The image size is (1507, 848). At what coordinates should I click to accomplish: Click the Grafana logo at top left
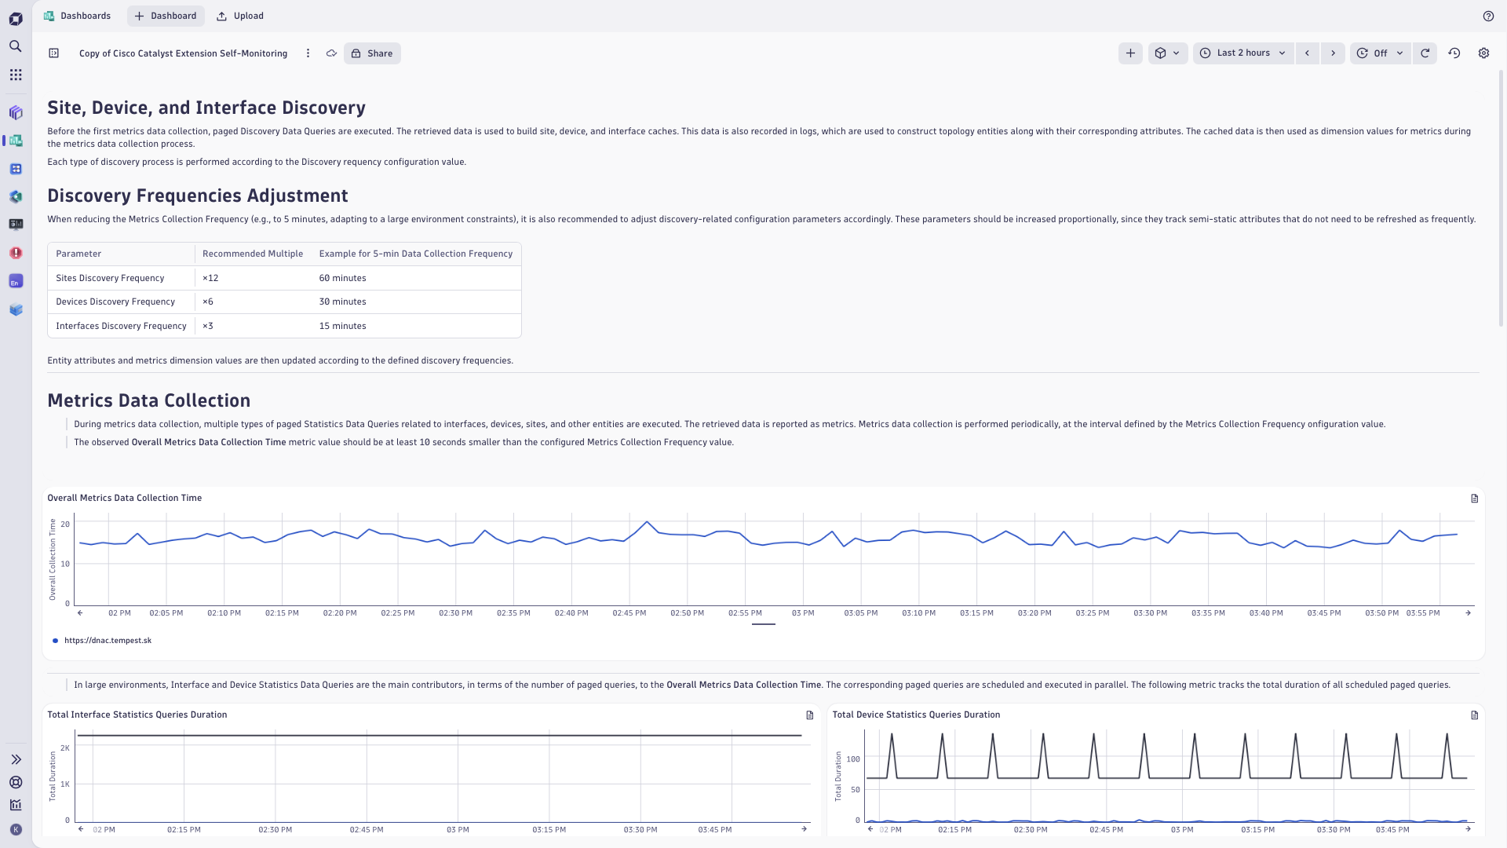pyautogui.click(x=16, y=17)
